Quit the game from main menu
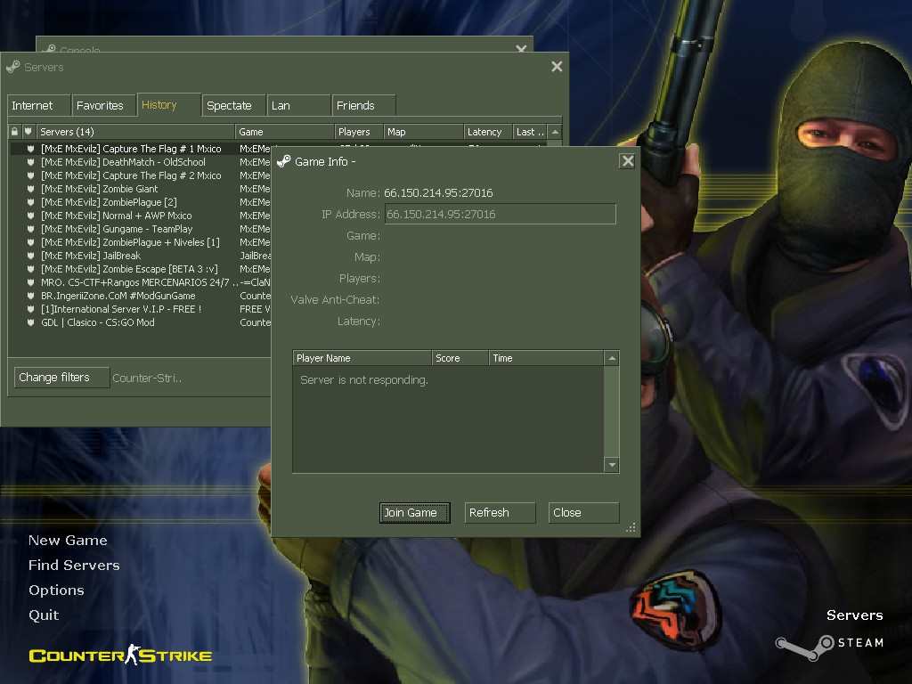 pos(44,615)
